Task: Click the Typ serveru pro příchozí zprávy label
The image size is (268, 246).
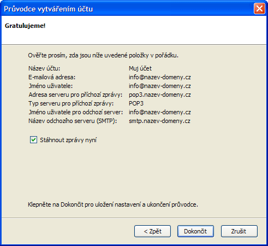Action: click(71, 103)
